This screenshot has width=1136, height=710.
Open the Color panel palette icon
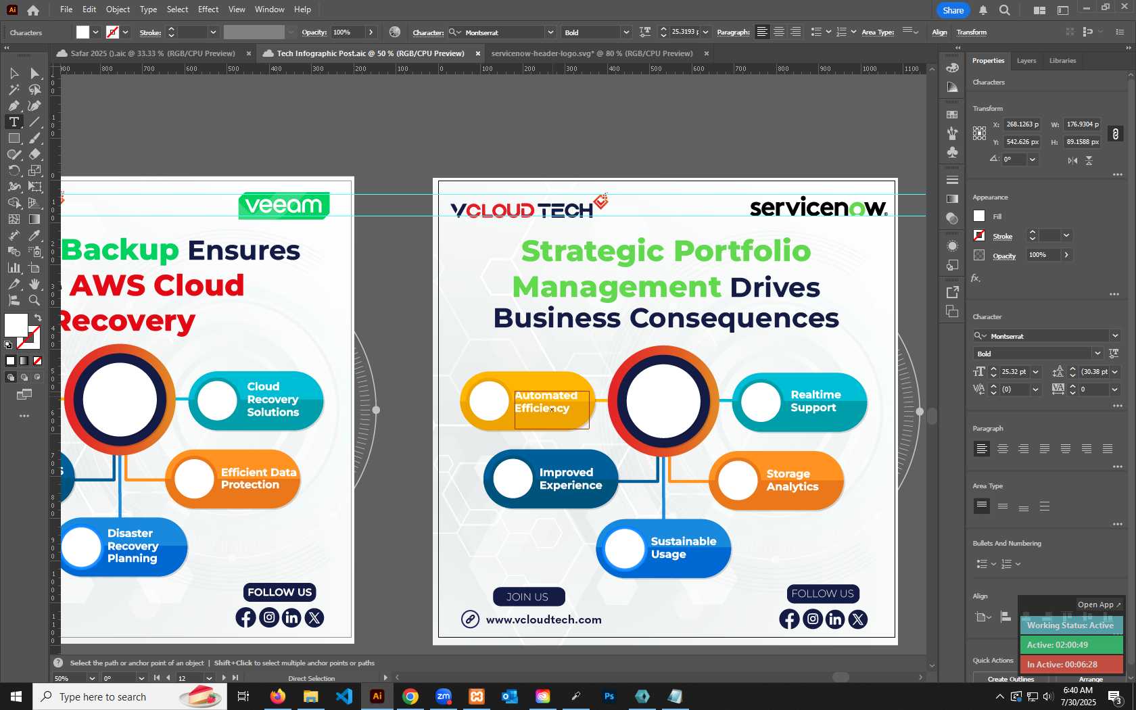pos(952,68)
